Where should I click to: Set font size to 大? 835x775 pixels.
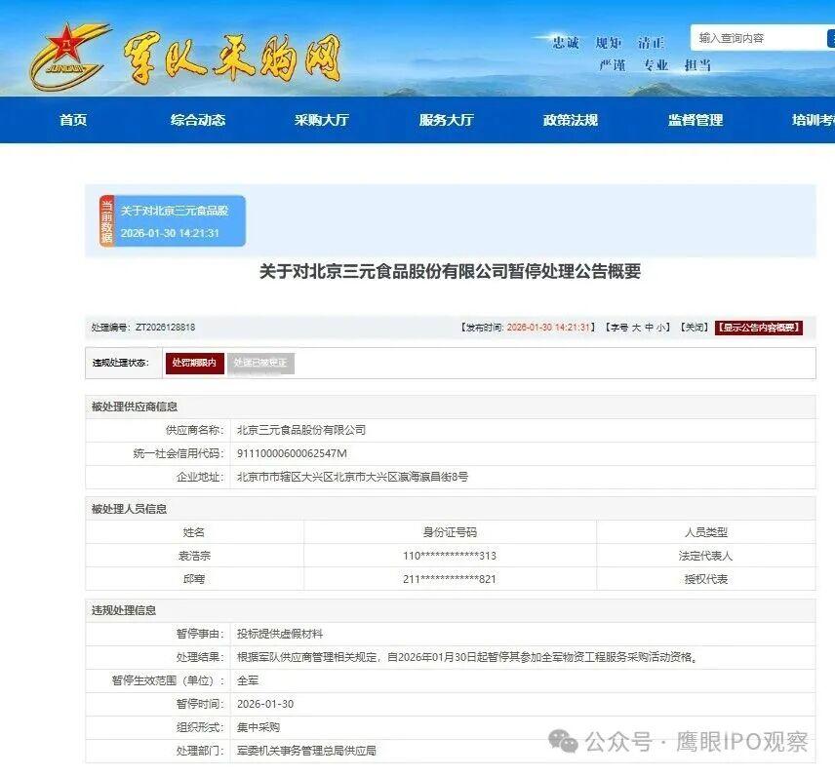pyautogui.click(x=637, y=328)
